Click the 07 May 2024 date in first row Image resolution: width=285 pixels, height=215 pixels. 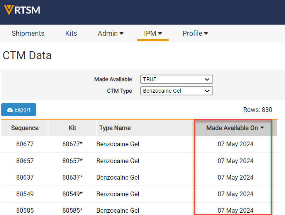[236, 144]
